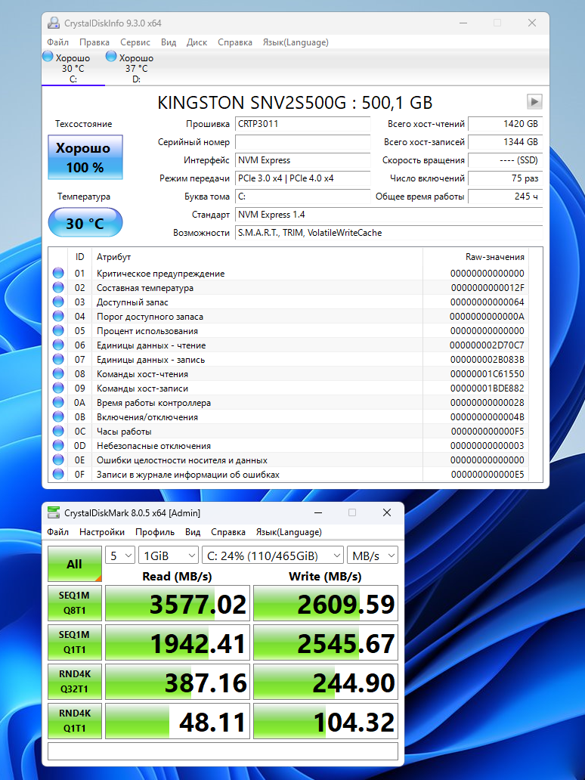This screenshot has height=780, width=585.
Task: Click the Стандарт field NVM Express 1.4
Action: (x=388, y=215)
